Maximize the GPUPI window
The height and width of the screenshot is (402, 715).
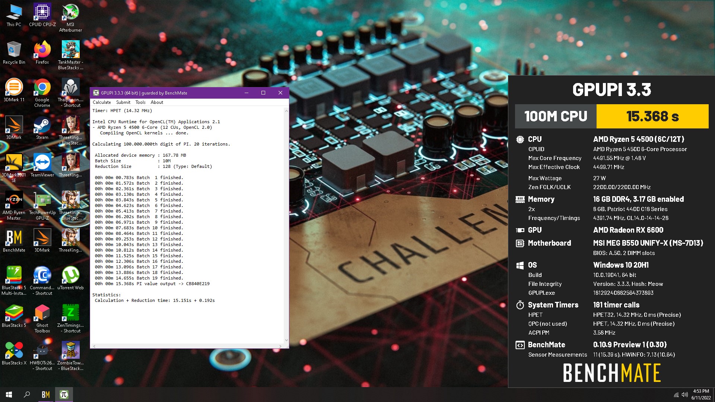pos(263,93)
